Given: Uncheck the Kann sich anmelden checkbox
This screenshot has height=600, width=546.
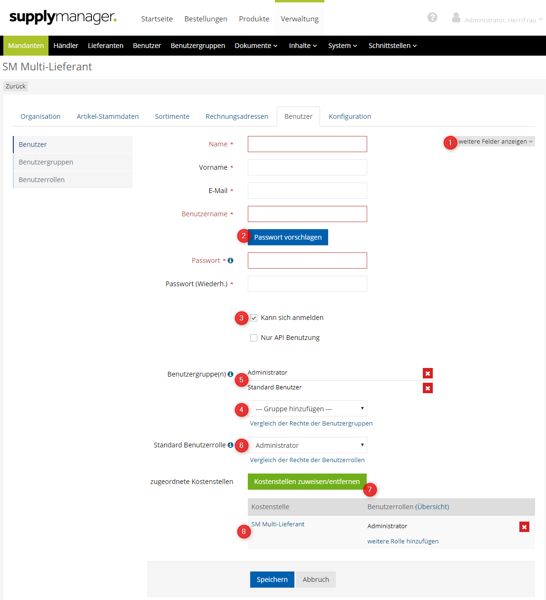Looking at the screenshot, I should [254, 318].
